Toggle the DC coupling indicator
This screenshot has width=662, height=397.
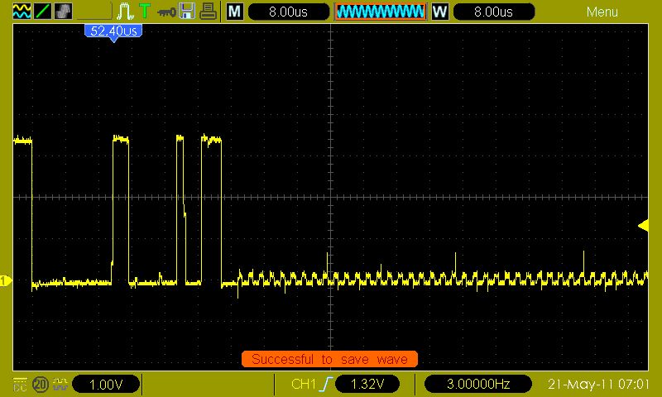coord(20,385)
